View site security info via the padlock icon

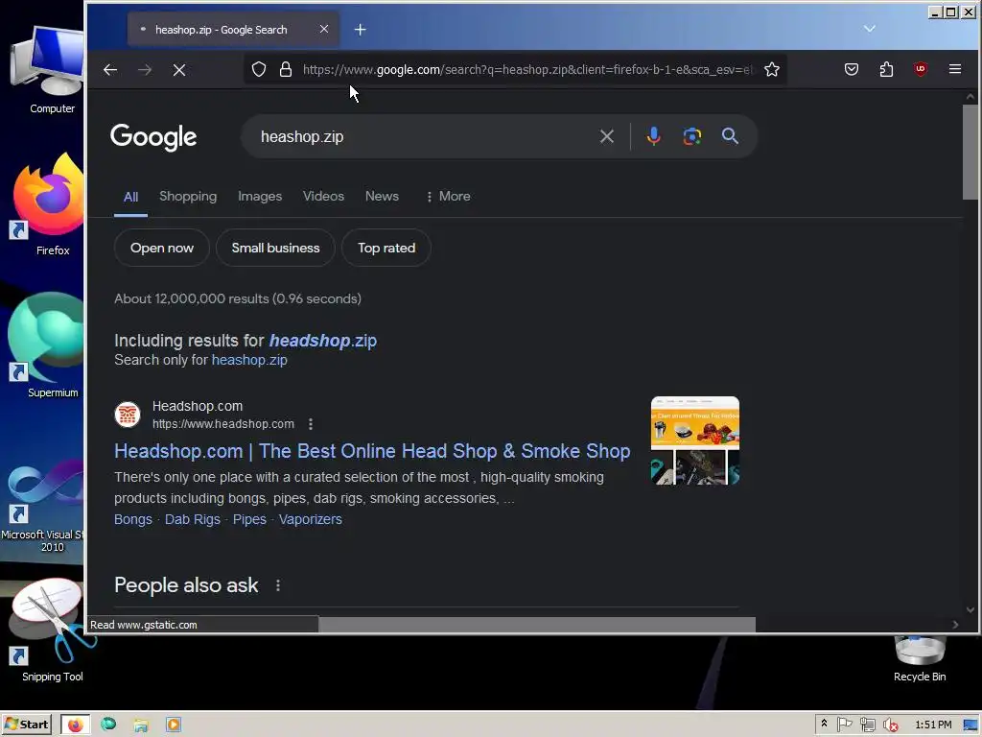(x=286, y=69)
